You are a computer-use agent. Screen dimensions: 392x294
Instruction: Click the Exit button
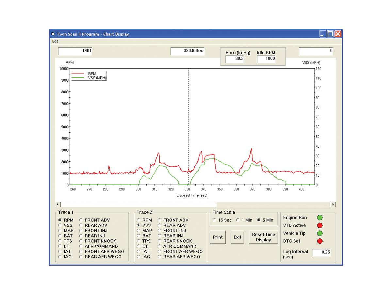(x=237, y=237)
